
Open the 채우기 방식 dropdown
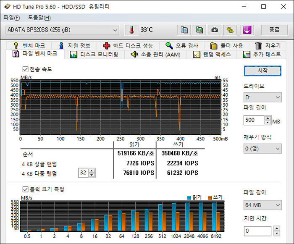coord(262,149)
